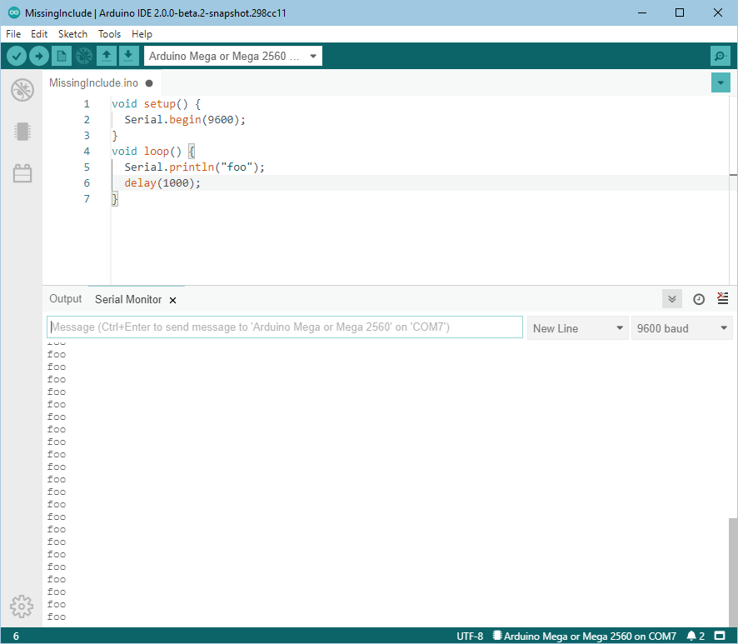Switch to the Output tab

66,299
